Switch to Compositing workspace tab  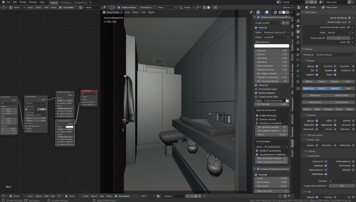[x=80, y=3]
